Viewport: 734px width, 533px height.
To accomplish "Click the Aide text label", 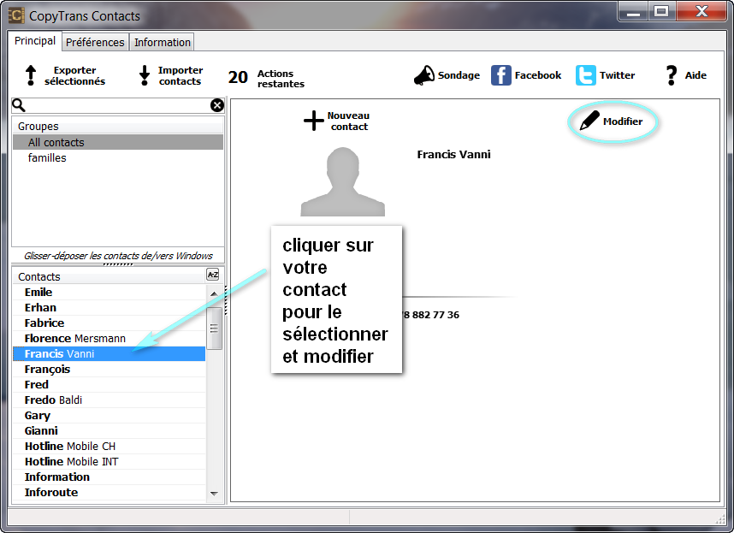I will [696, 75].
